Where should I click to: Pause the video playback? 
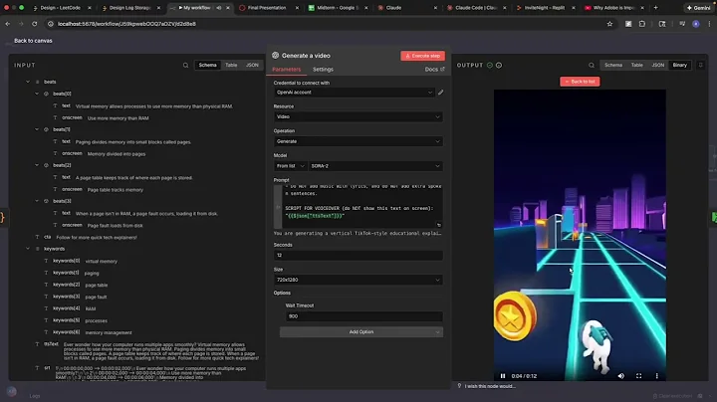(x=503, y=376)
